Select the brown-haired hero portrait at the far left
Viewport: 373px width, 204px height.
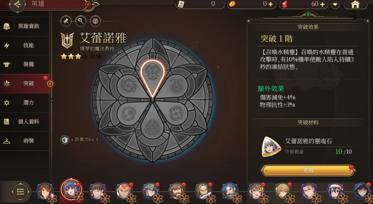[x=45, y=191]
